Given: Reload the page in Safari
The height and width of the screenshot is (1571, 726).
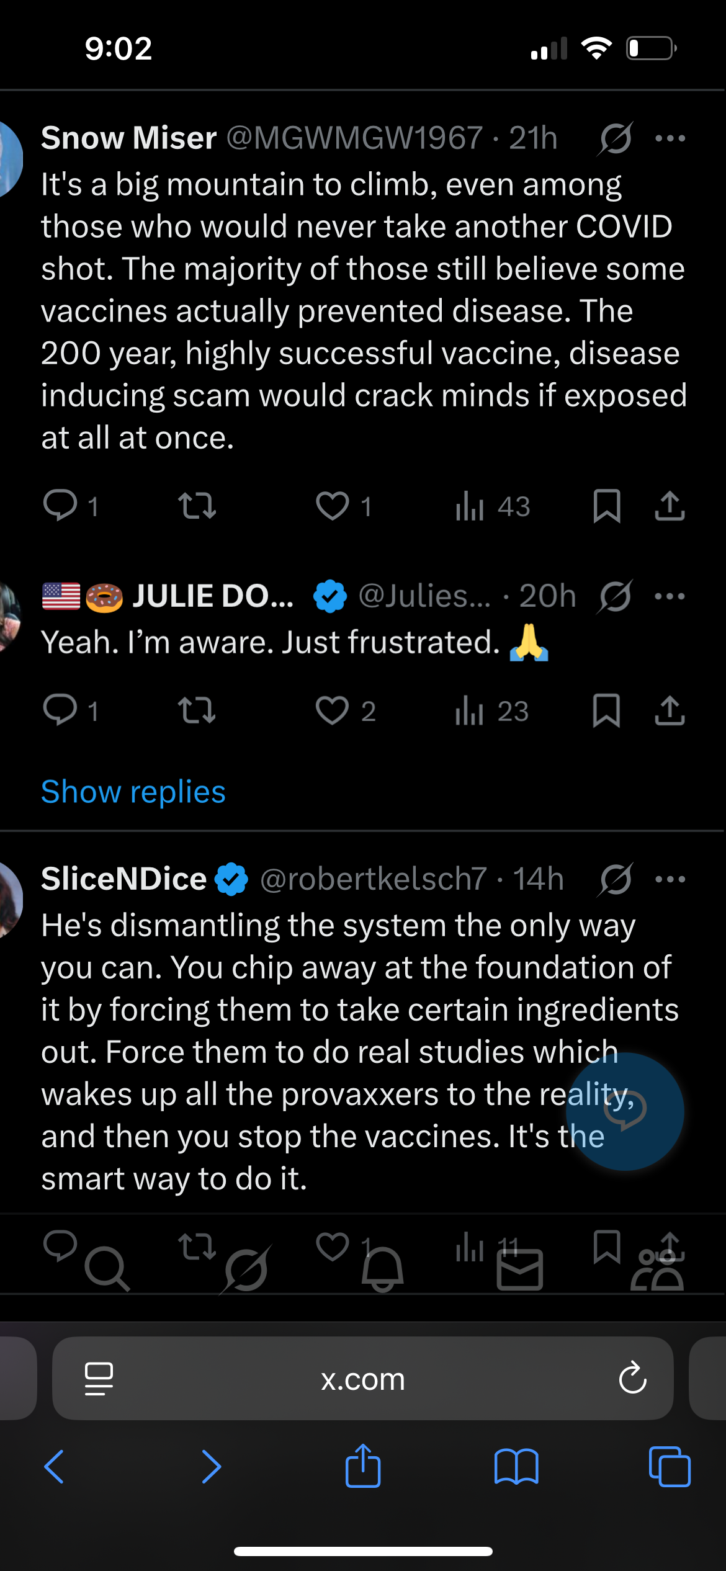Looking at the screenshot, I should click(632, 1379).
